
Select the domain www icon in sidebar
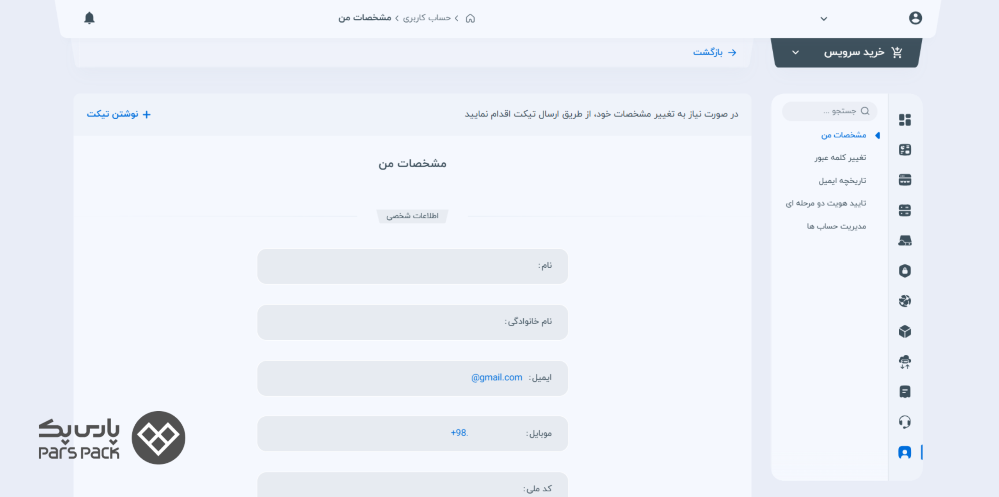point(905,180)
